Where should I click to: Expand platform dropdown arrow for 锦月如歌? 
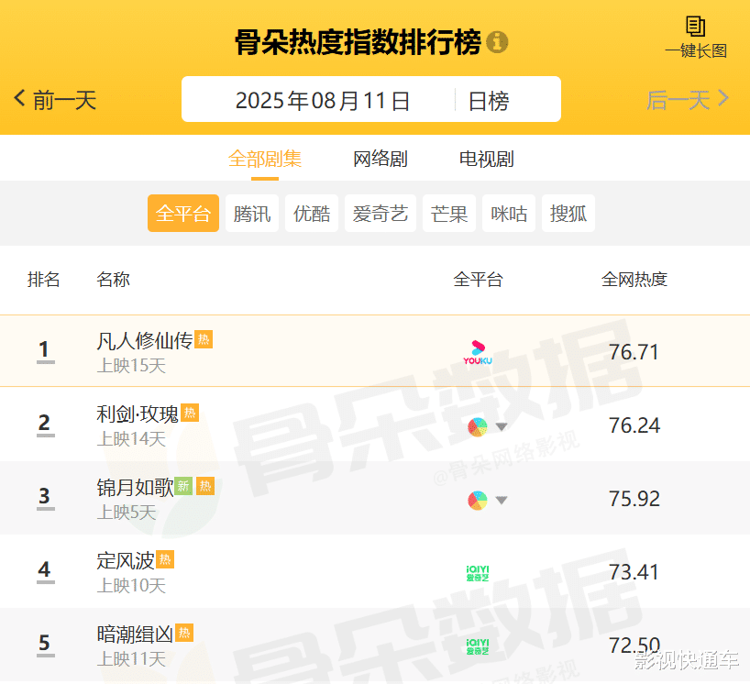[x=502, y=501]
